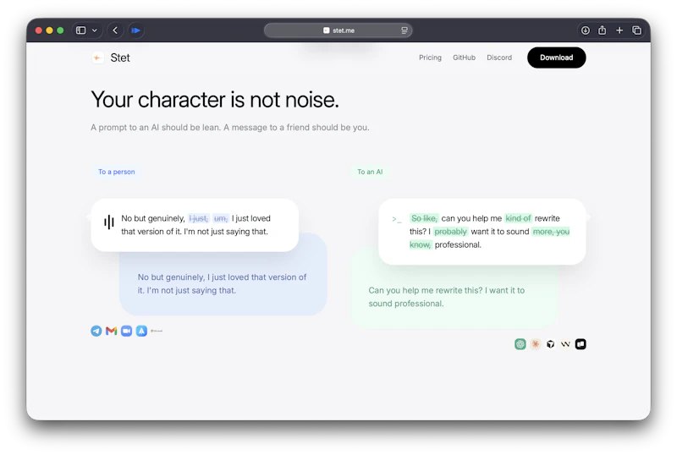Click the highlighted "kind of" phrase
This screenshot has width=677, height=455.
coord(518,218)
